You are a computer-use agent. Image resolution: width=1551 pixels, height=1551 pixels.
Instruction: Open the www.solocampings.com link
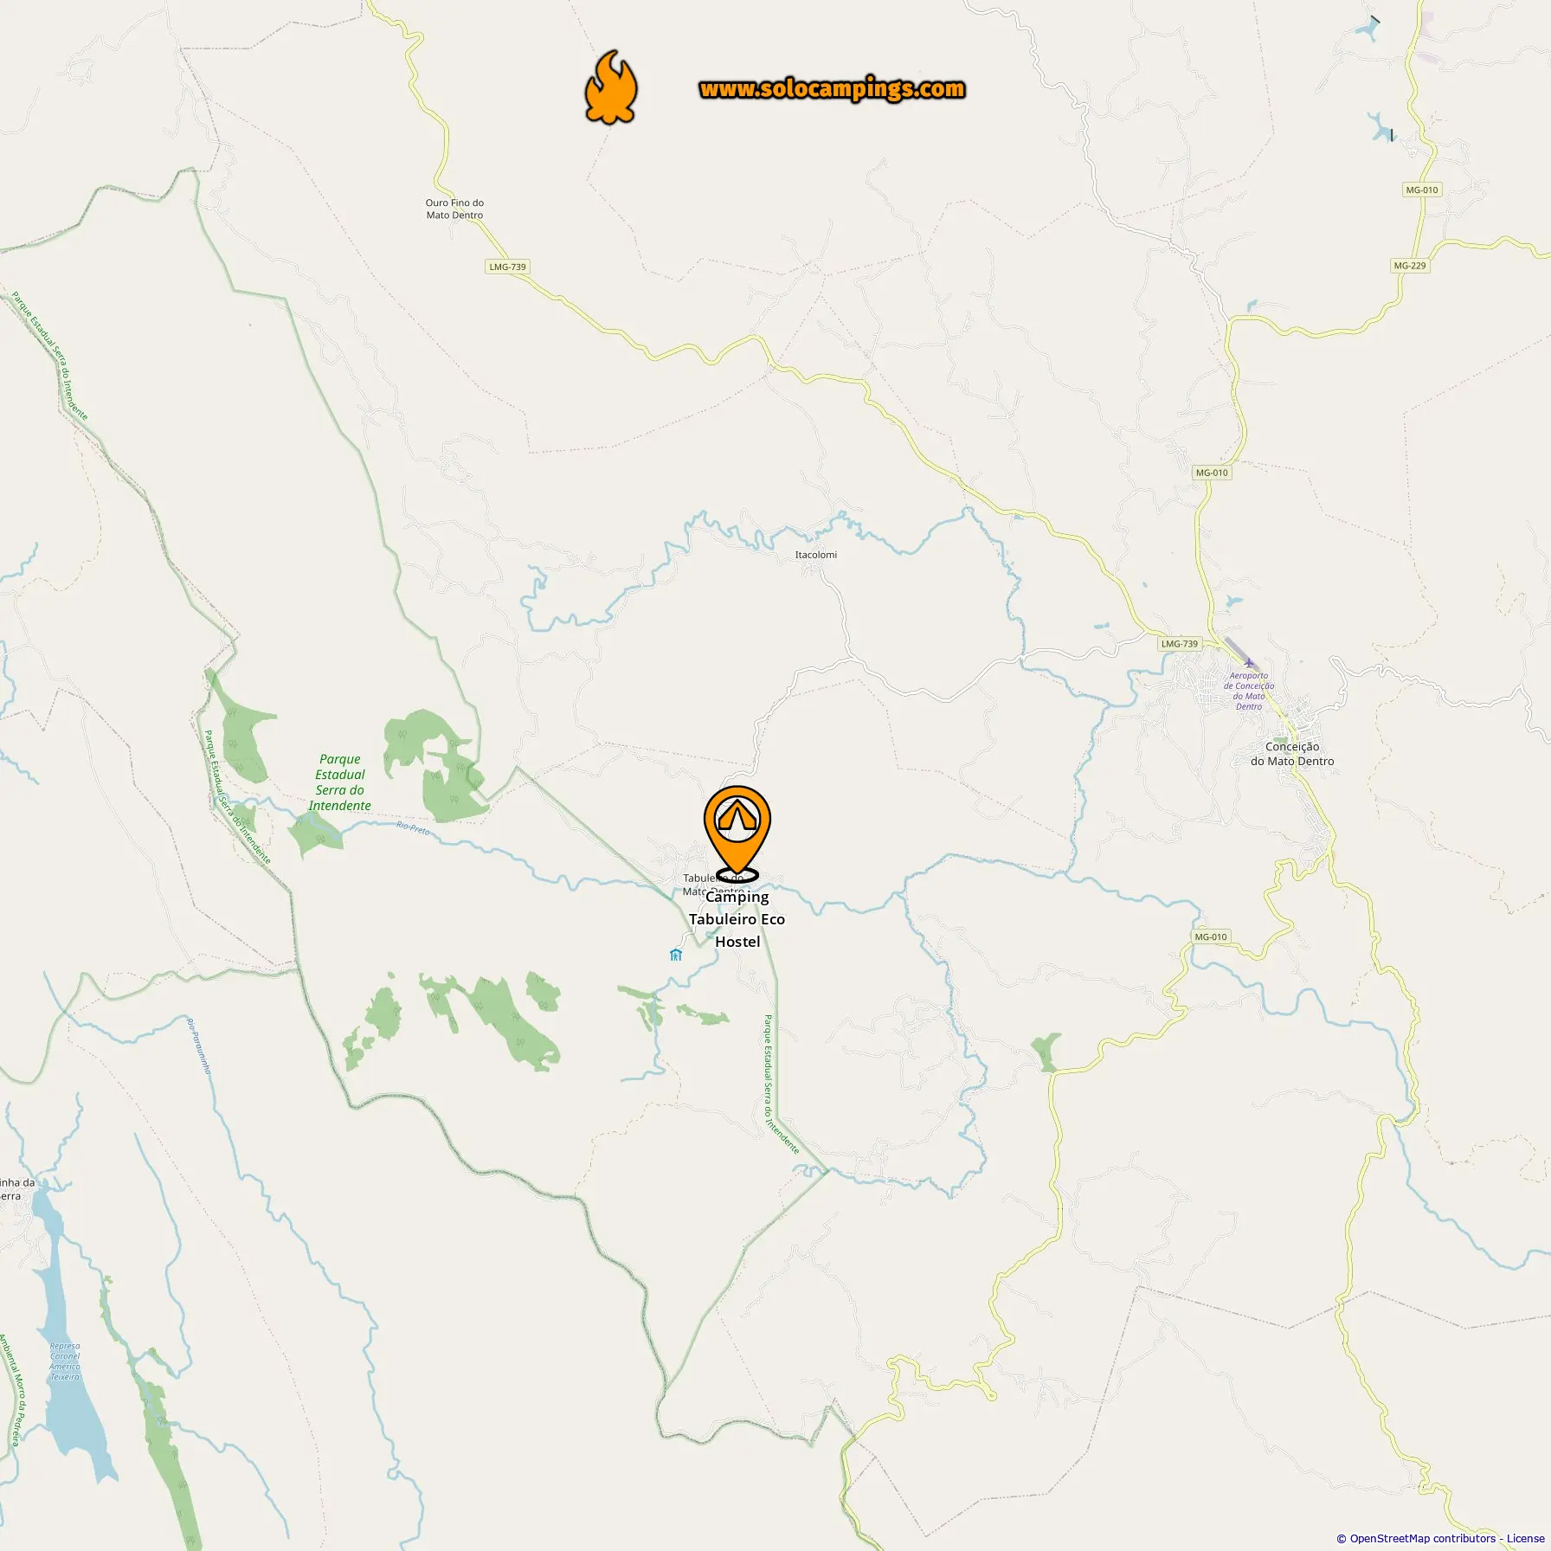pyautogui.click(x=832, y=89)
